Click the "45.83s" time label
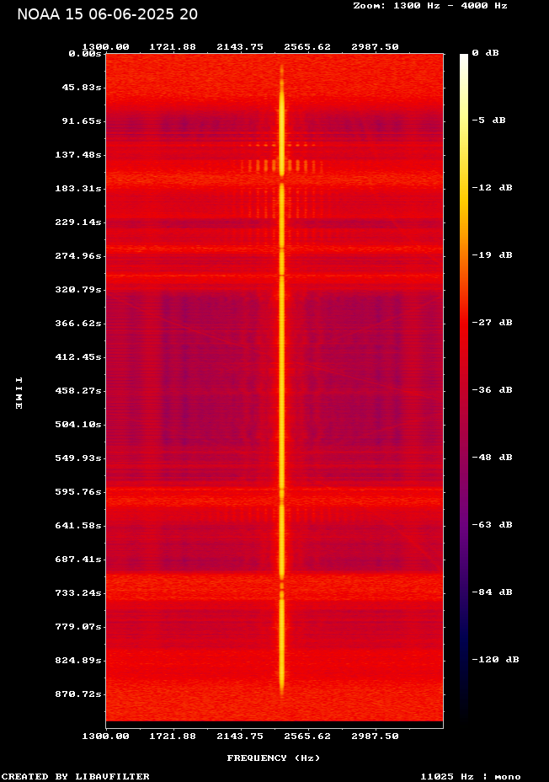The width and height of the screenshot is (549, 782). 82,88
